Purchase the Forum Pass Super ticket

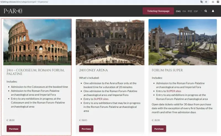pyautogui.click(x=159, y=129)
